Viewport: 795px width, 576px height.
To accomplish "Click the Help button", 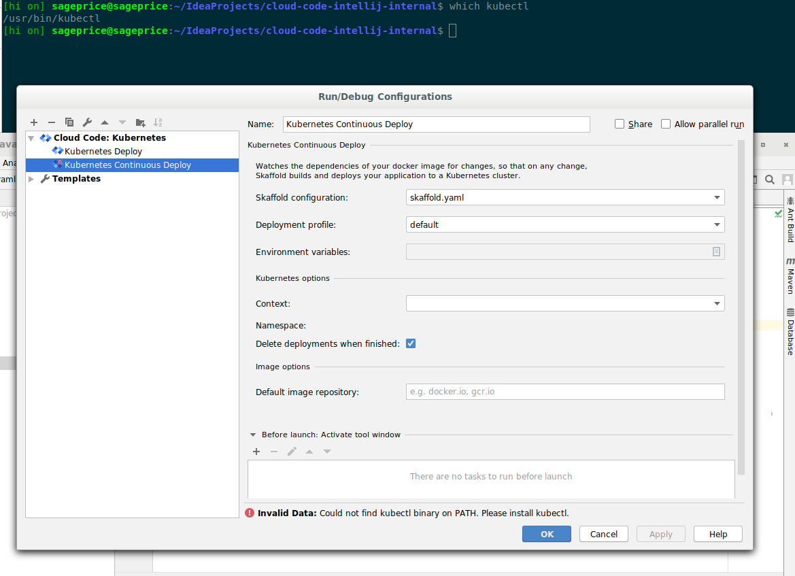I will click(x=717, y=534).
